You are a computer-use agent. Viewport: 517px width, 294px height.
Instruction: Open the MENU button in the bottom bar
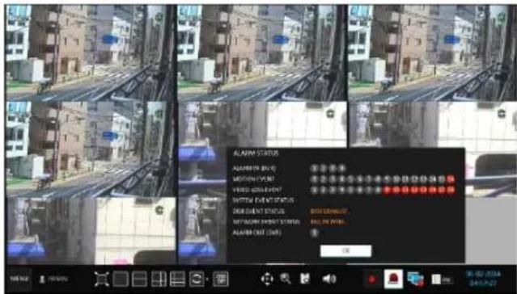pos(19,279)
